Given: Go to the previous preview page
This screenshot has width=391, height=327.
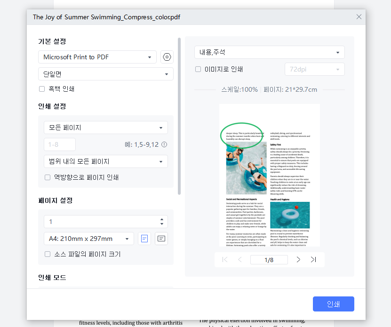Looking at the screenshot, I should pyautogui.click(x=240, y=259).
